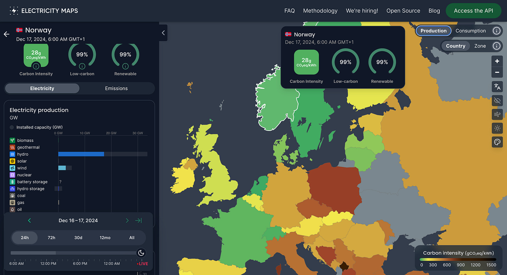
Task: Click the carbon intensity legend color bar
Action: coord(458,259)
